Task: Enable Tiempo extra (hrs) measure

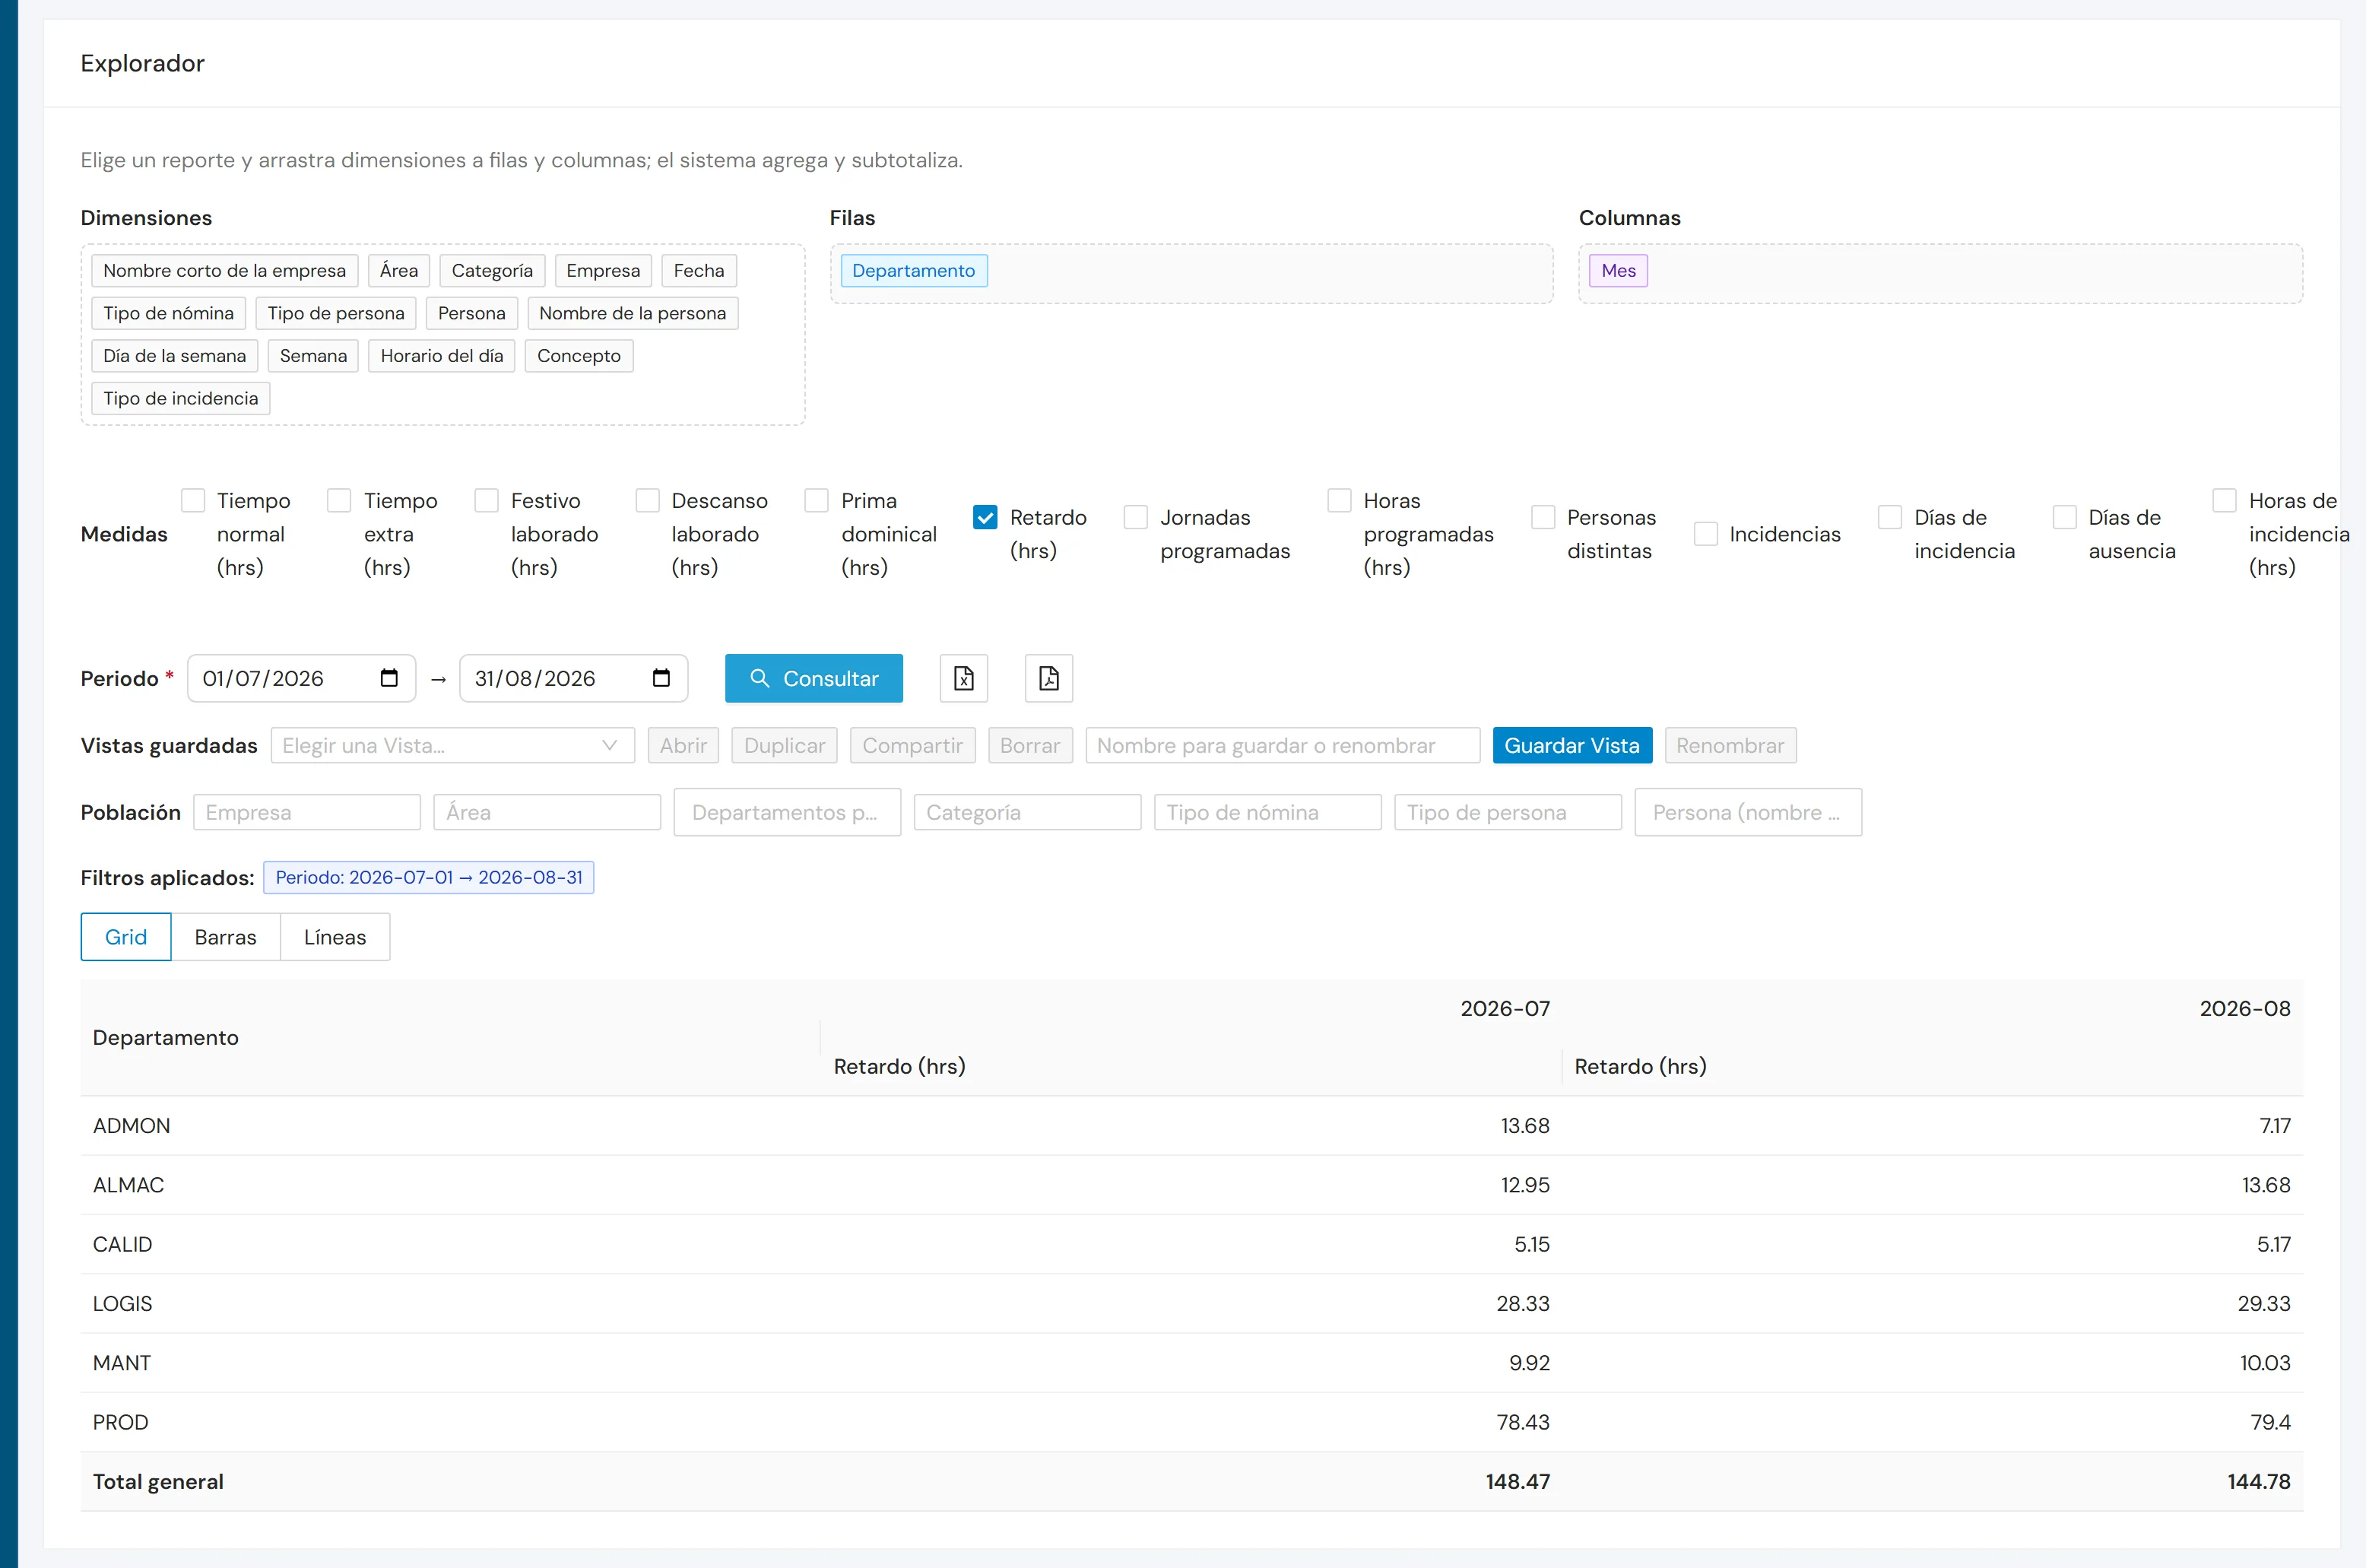Action: pos(340,500)
